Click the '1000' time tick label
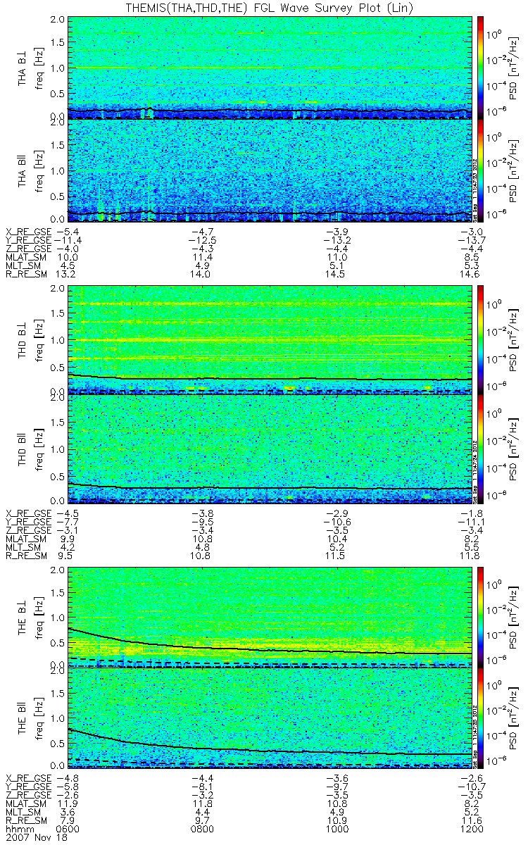The width and height of the screenshot is (528, 845). pos(337,830)
